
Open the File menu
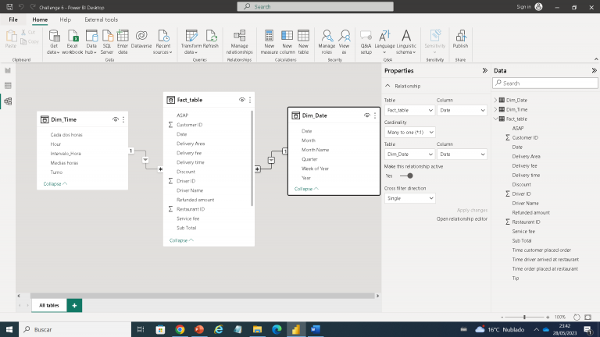[x=13, y=19]
